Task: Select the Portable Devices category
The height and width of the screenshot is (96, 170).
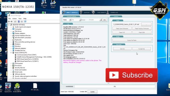Action: coord(20,50)
